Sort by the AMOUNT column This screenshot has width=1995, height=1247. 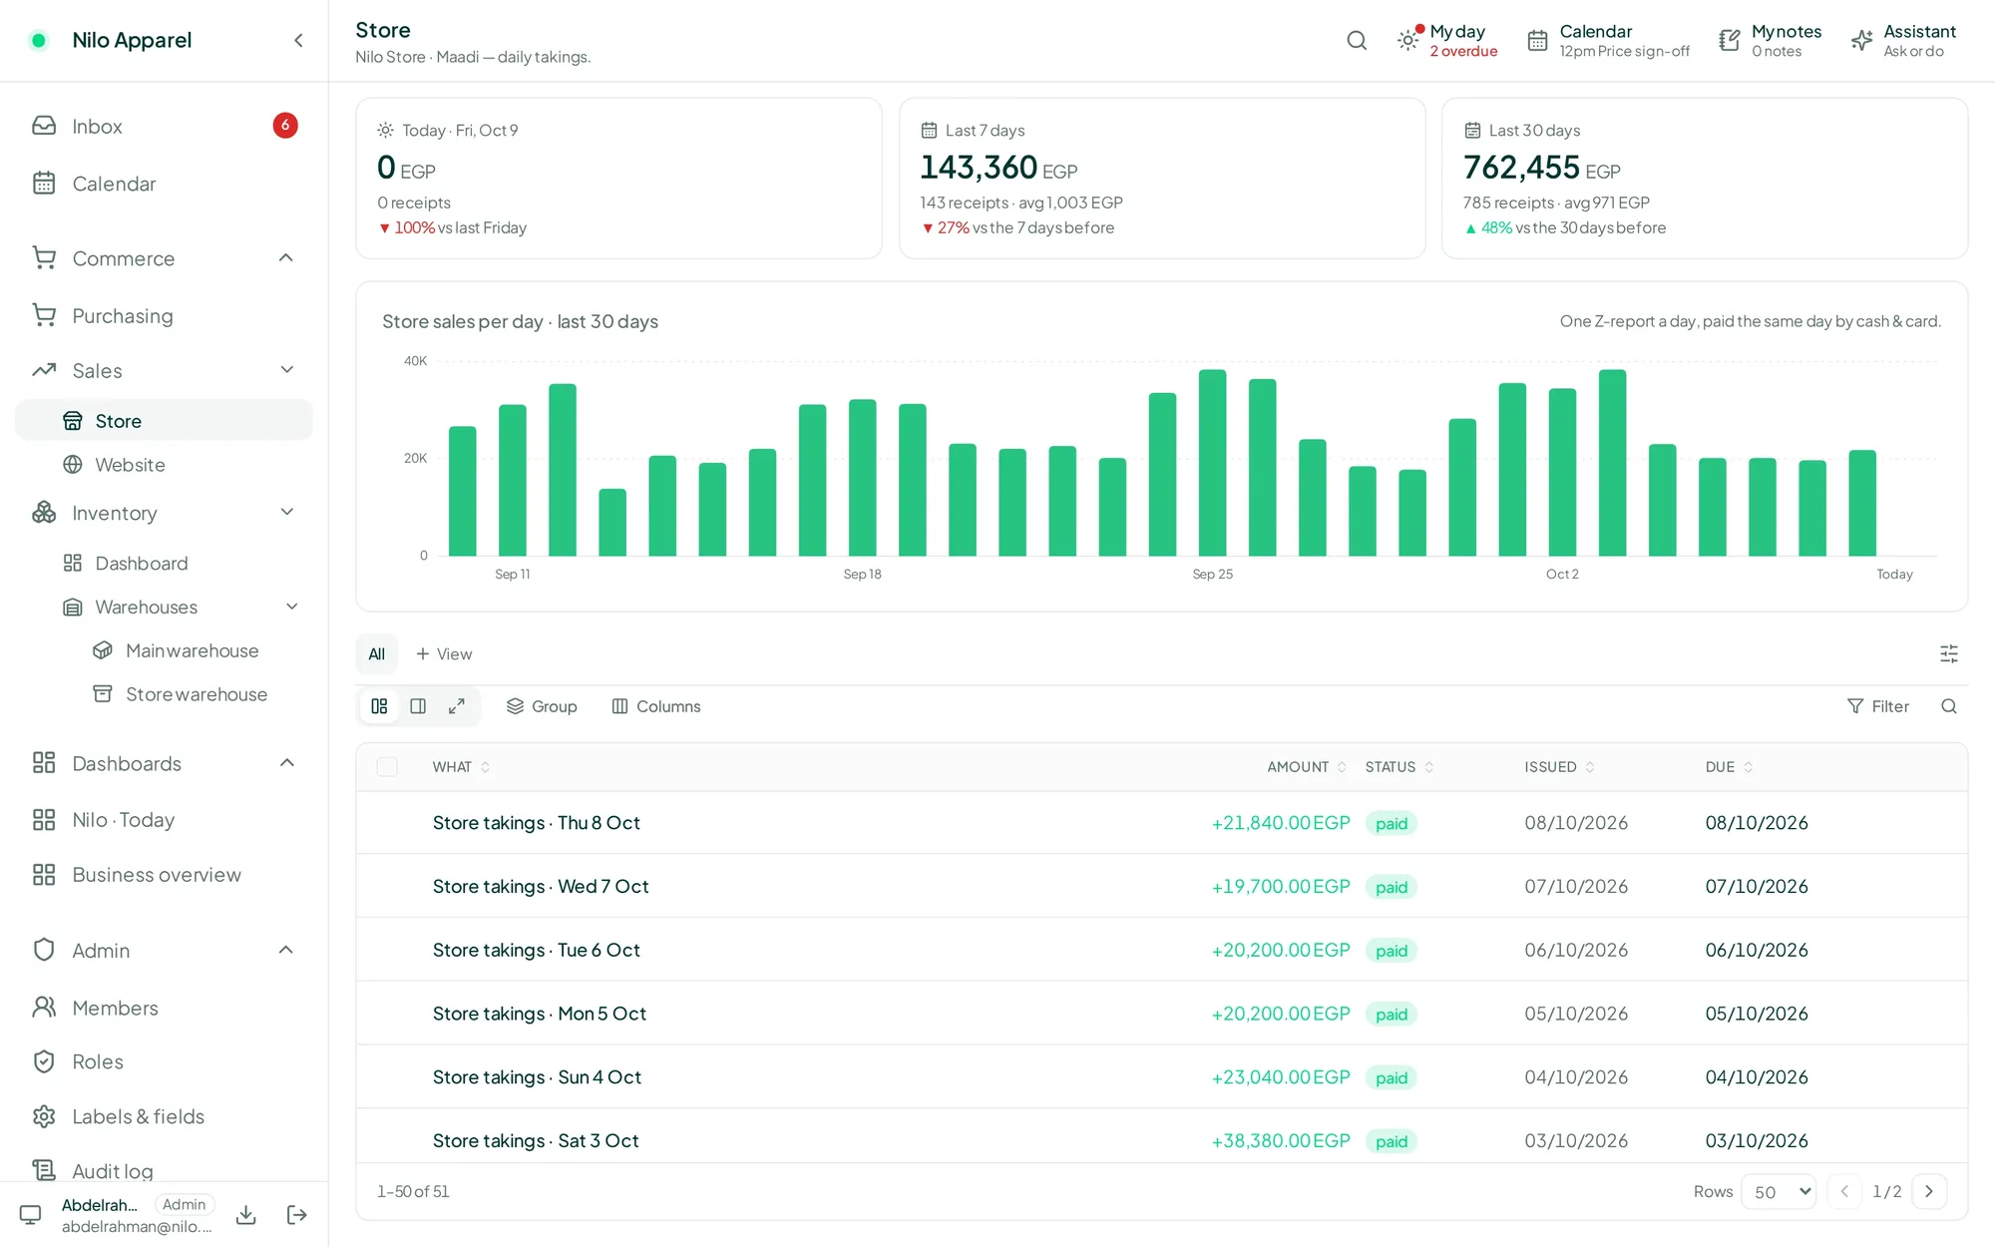point(1307,767)
